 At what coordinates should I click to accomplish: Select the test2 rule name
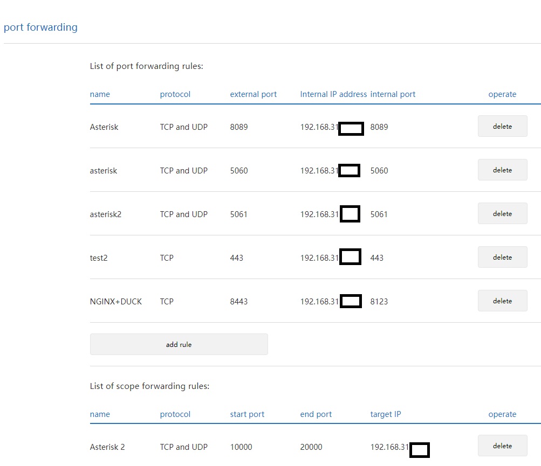(99, 258)
